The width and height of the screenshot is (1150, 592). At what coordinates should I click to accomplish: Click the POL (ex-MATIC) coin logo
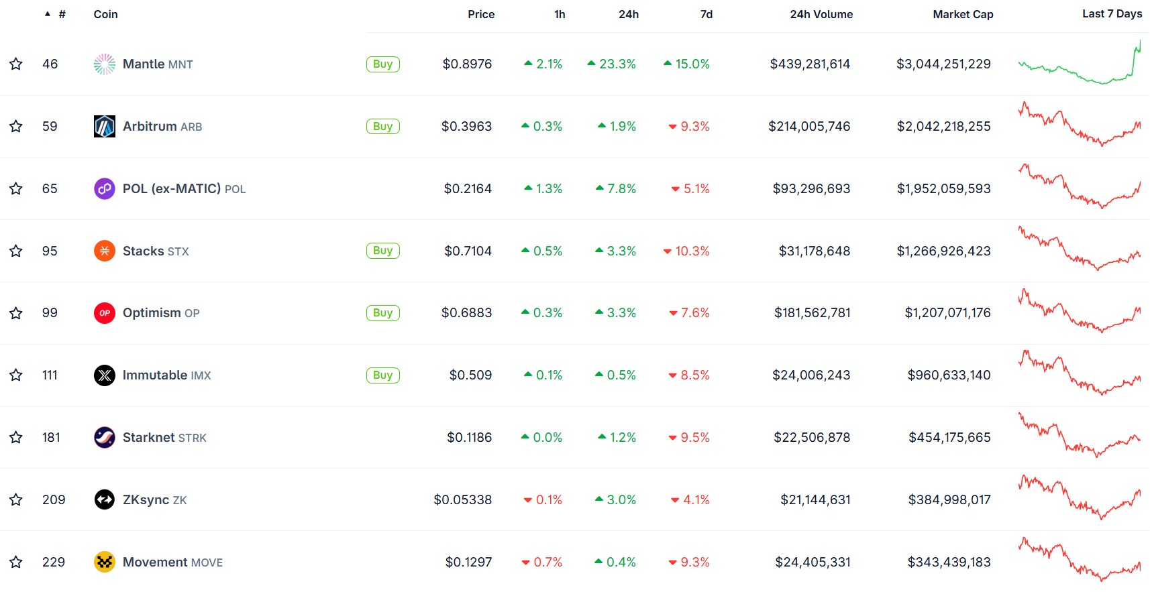pyautogui.click(x=104, y=188)
